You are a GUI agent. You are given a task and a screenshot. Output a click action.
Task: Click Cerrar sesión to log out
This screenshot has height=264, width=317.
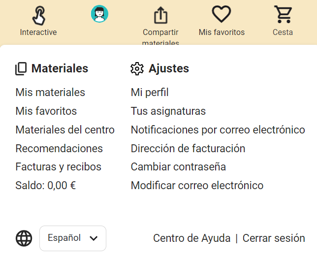pos(274,238)
